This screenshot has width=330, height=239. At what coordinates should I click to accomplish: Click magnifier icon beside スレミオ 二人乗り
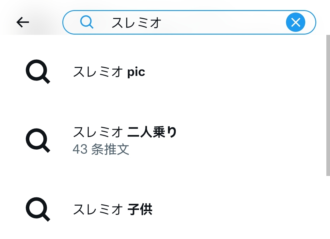pos(38,140)
